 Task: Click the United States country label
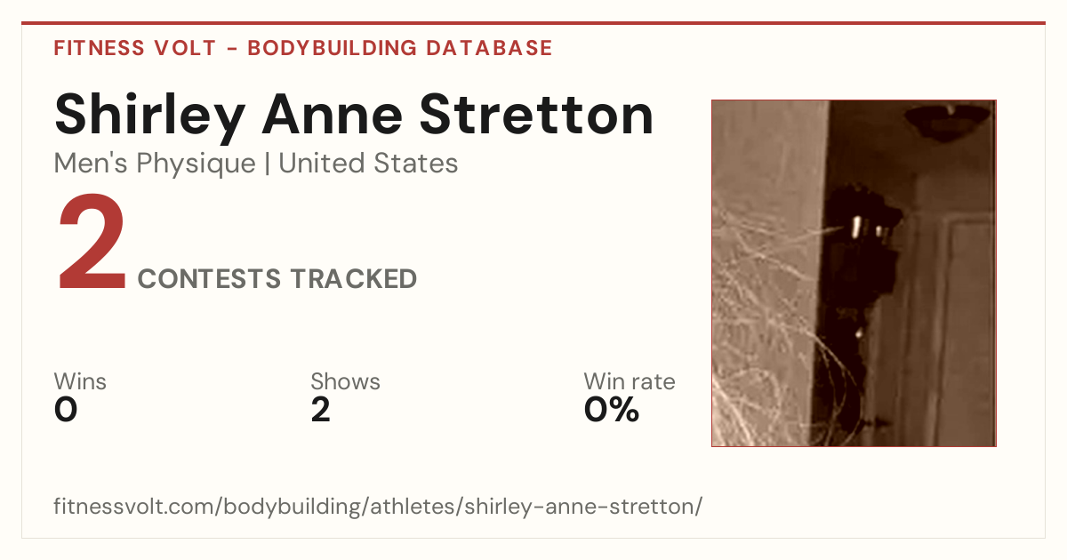point(369,164)
